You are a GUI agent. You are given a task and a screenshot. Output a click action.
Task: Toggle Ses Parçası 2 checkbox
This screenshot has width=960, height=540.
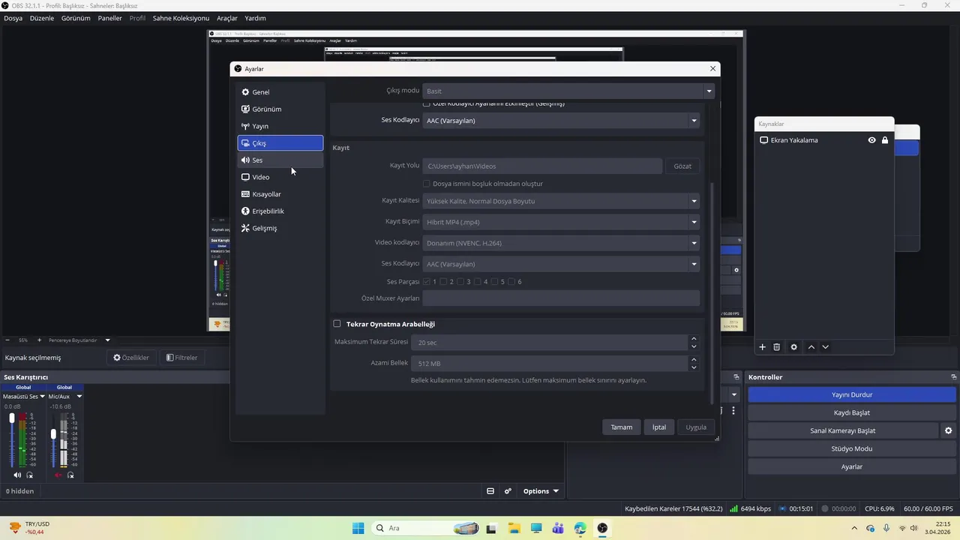(x=444, y=282)
